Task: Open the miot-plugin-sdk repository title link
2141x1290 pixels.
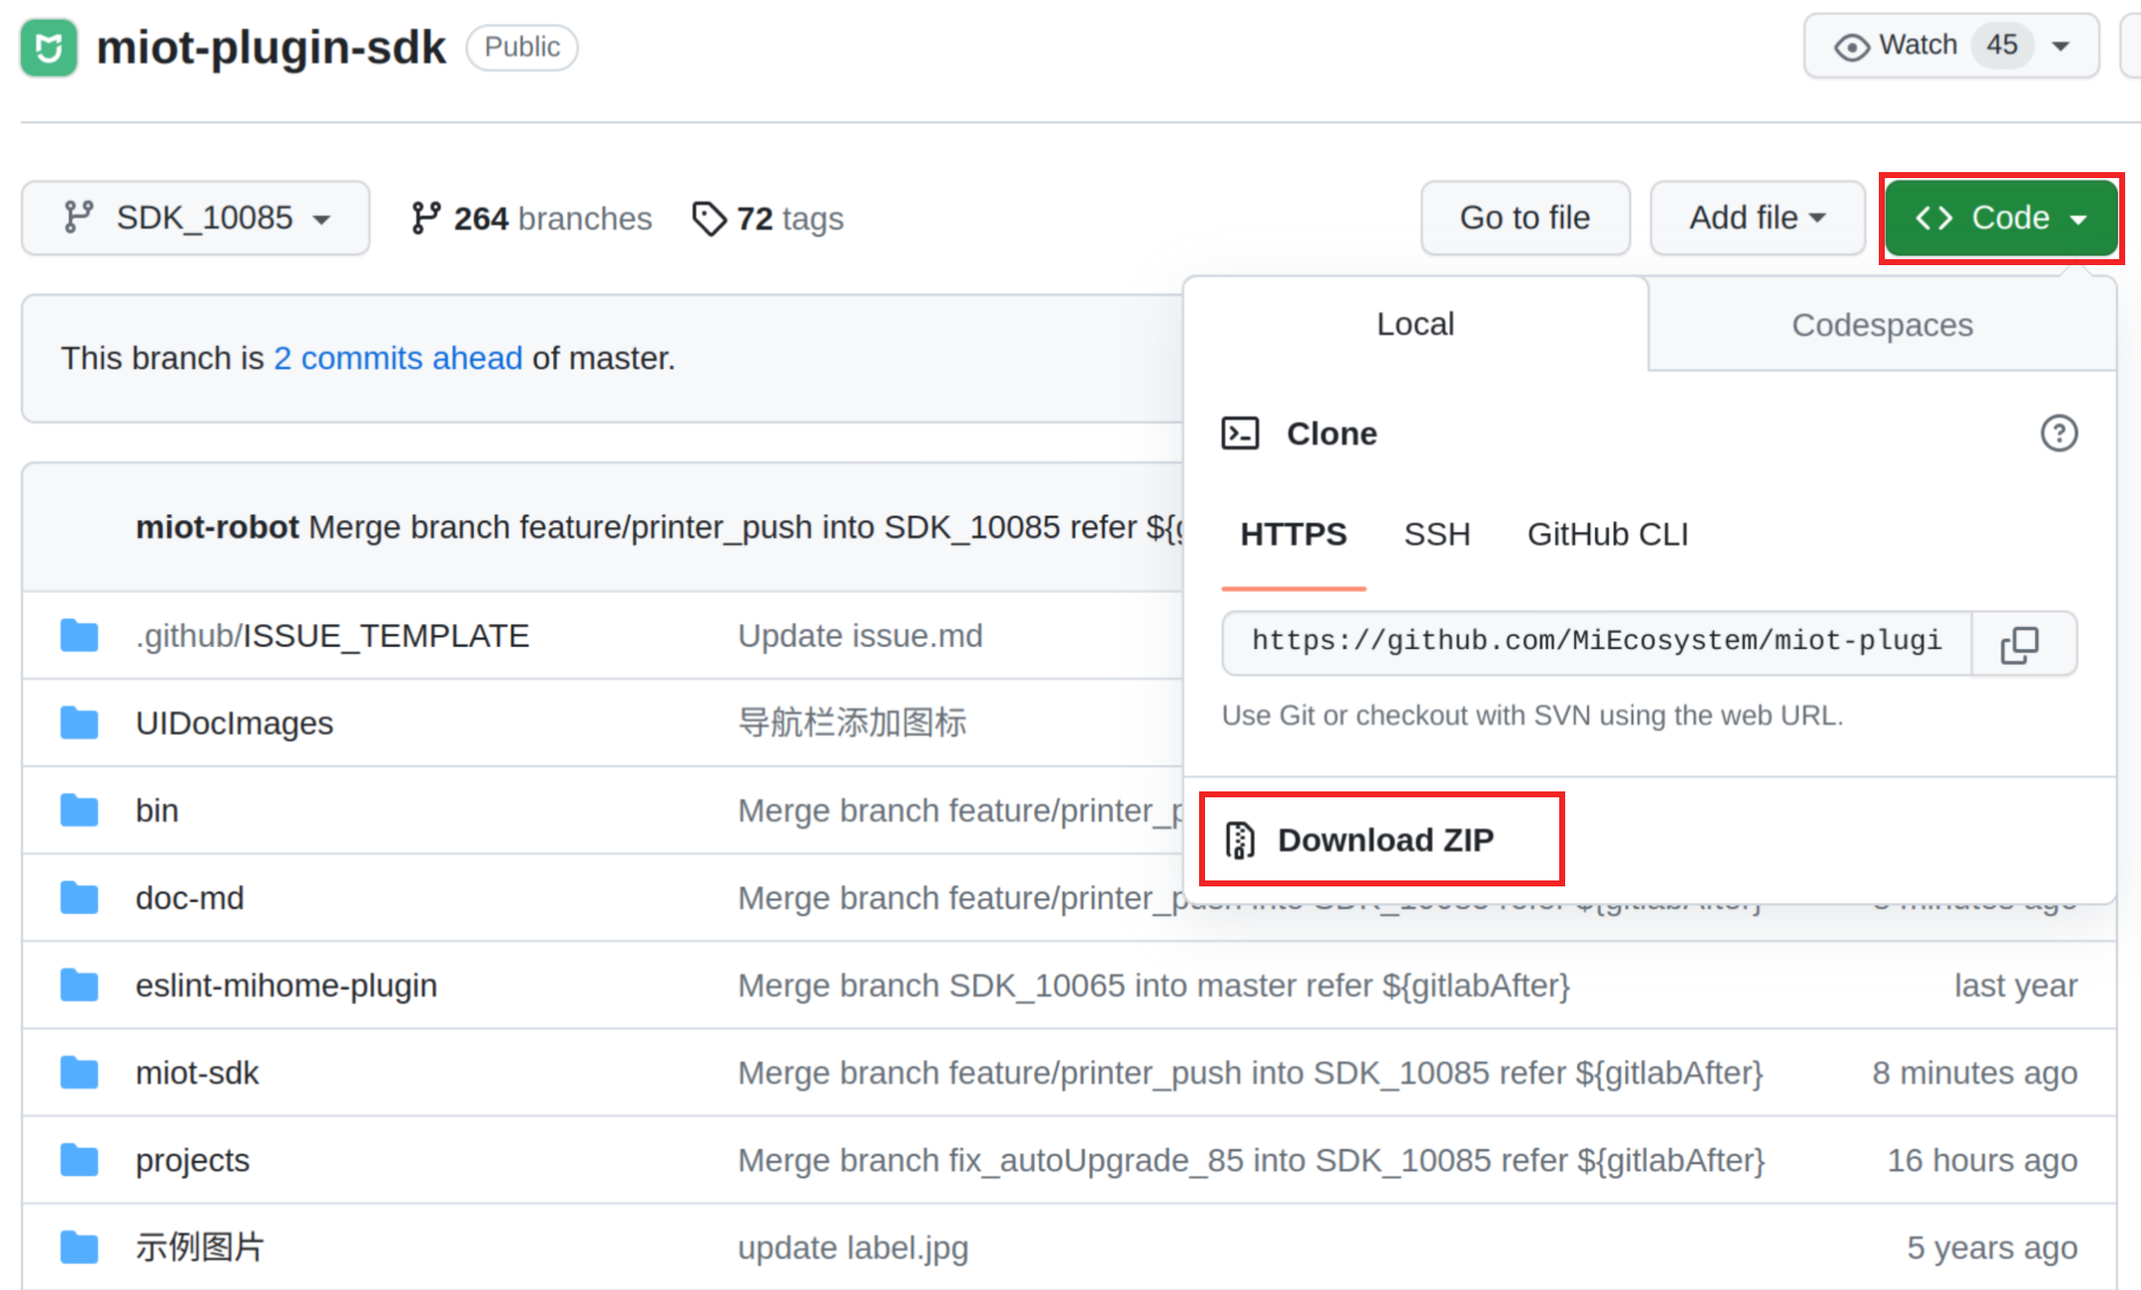Action: [271, 47]
